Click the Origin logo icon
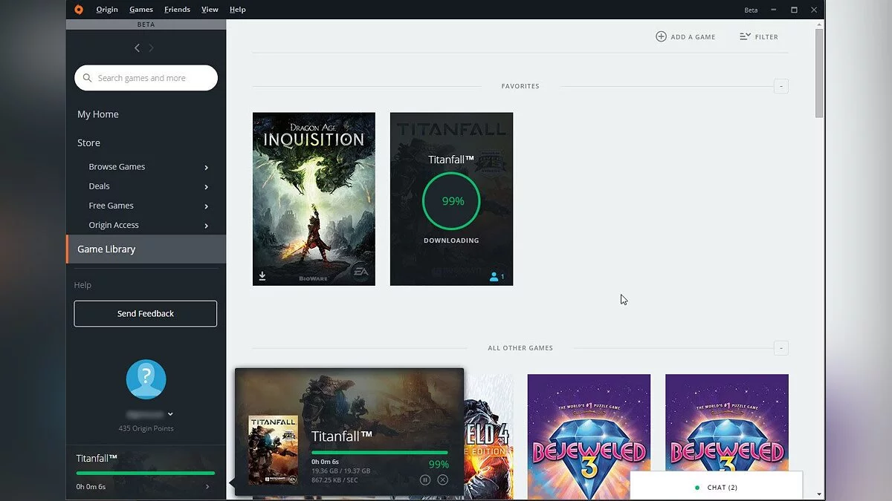The width and height of the screenshot is (892, 501). point(79,10)
